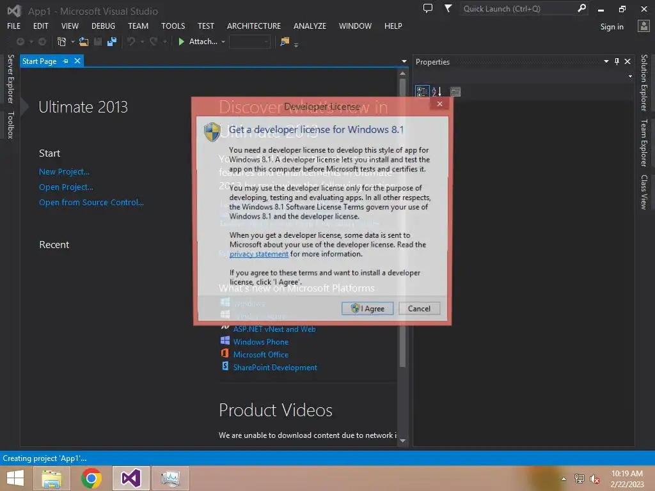Click the SharePoint Development link
The width and height of the screenshot is (655, 491).
(275, 368)
